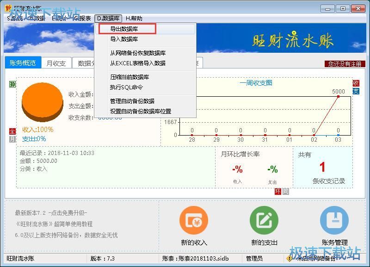Toggle the 3D pie chart icon
Viewport: 370px width, 267px height.
pos(12,84)
